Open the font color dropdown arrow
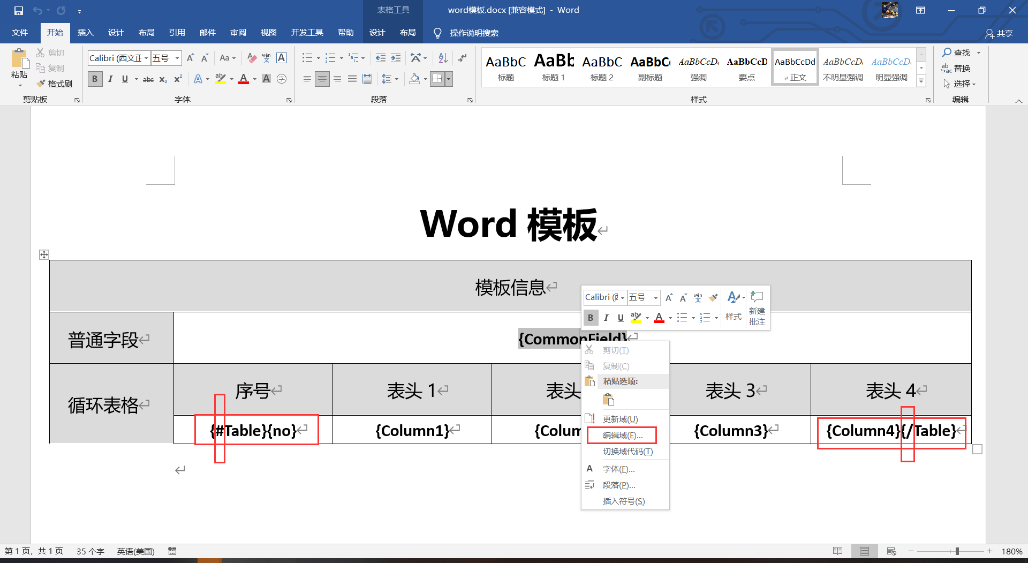Screen dimensions: 1028x563 point(254,79)
